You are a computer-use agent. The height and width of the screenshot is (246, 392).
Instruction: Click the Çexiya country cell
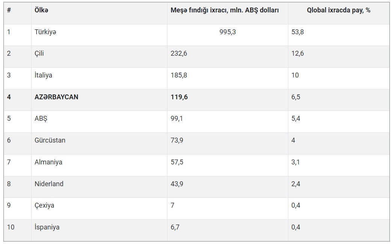click(x=44, y=205)
